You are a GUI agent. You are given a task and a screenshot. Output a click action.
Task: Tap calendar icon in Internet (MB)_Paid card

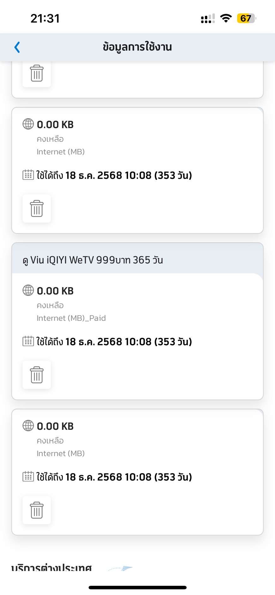click(x=28, y=341)
